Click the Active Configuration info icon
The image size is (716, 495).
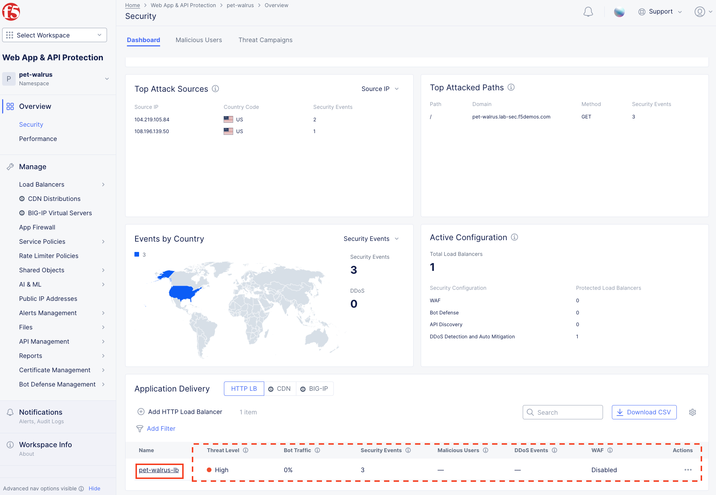point(514,237)
